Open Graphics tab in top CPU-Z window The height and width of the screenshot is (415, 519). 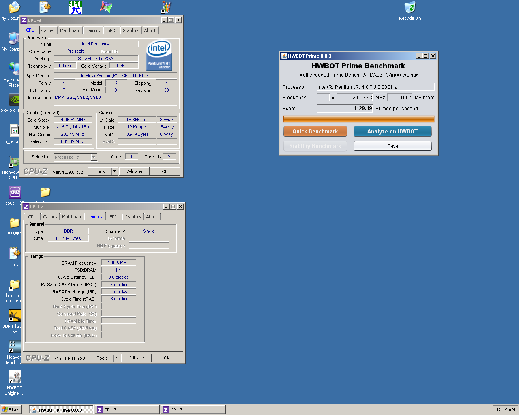point(131,30)
